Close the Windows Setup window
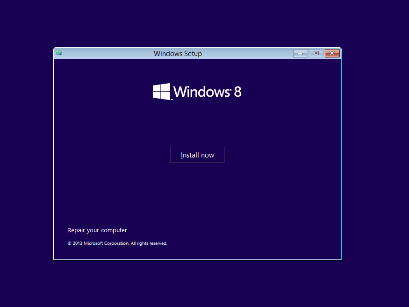Image resolution: width=409 pixels, height=307 pixels. click(332, 53)
